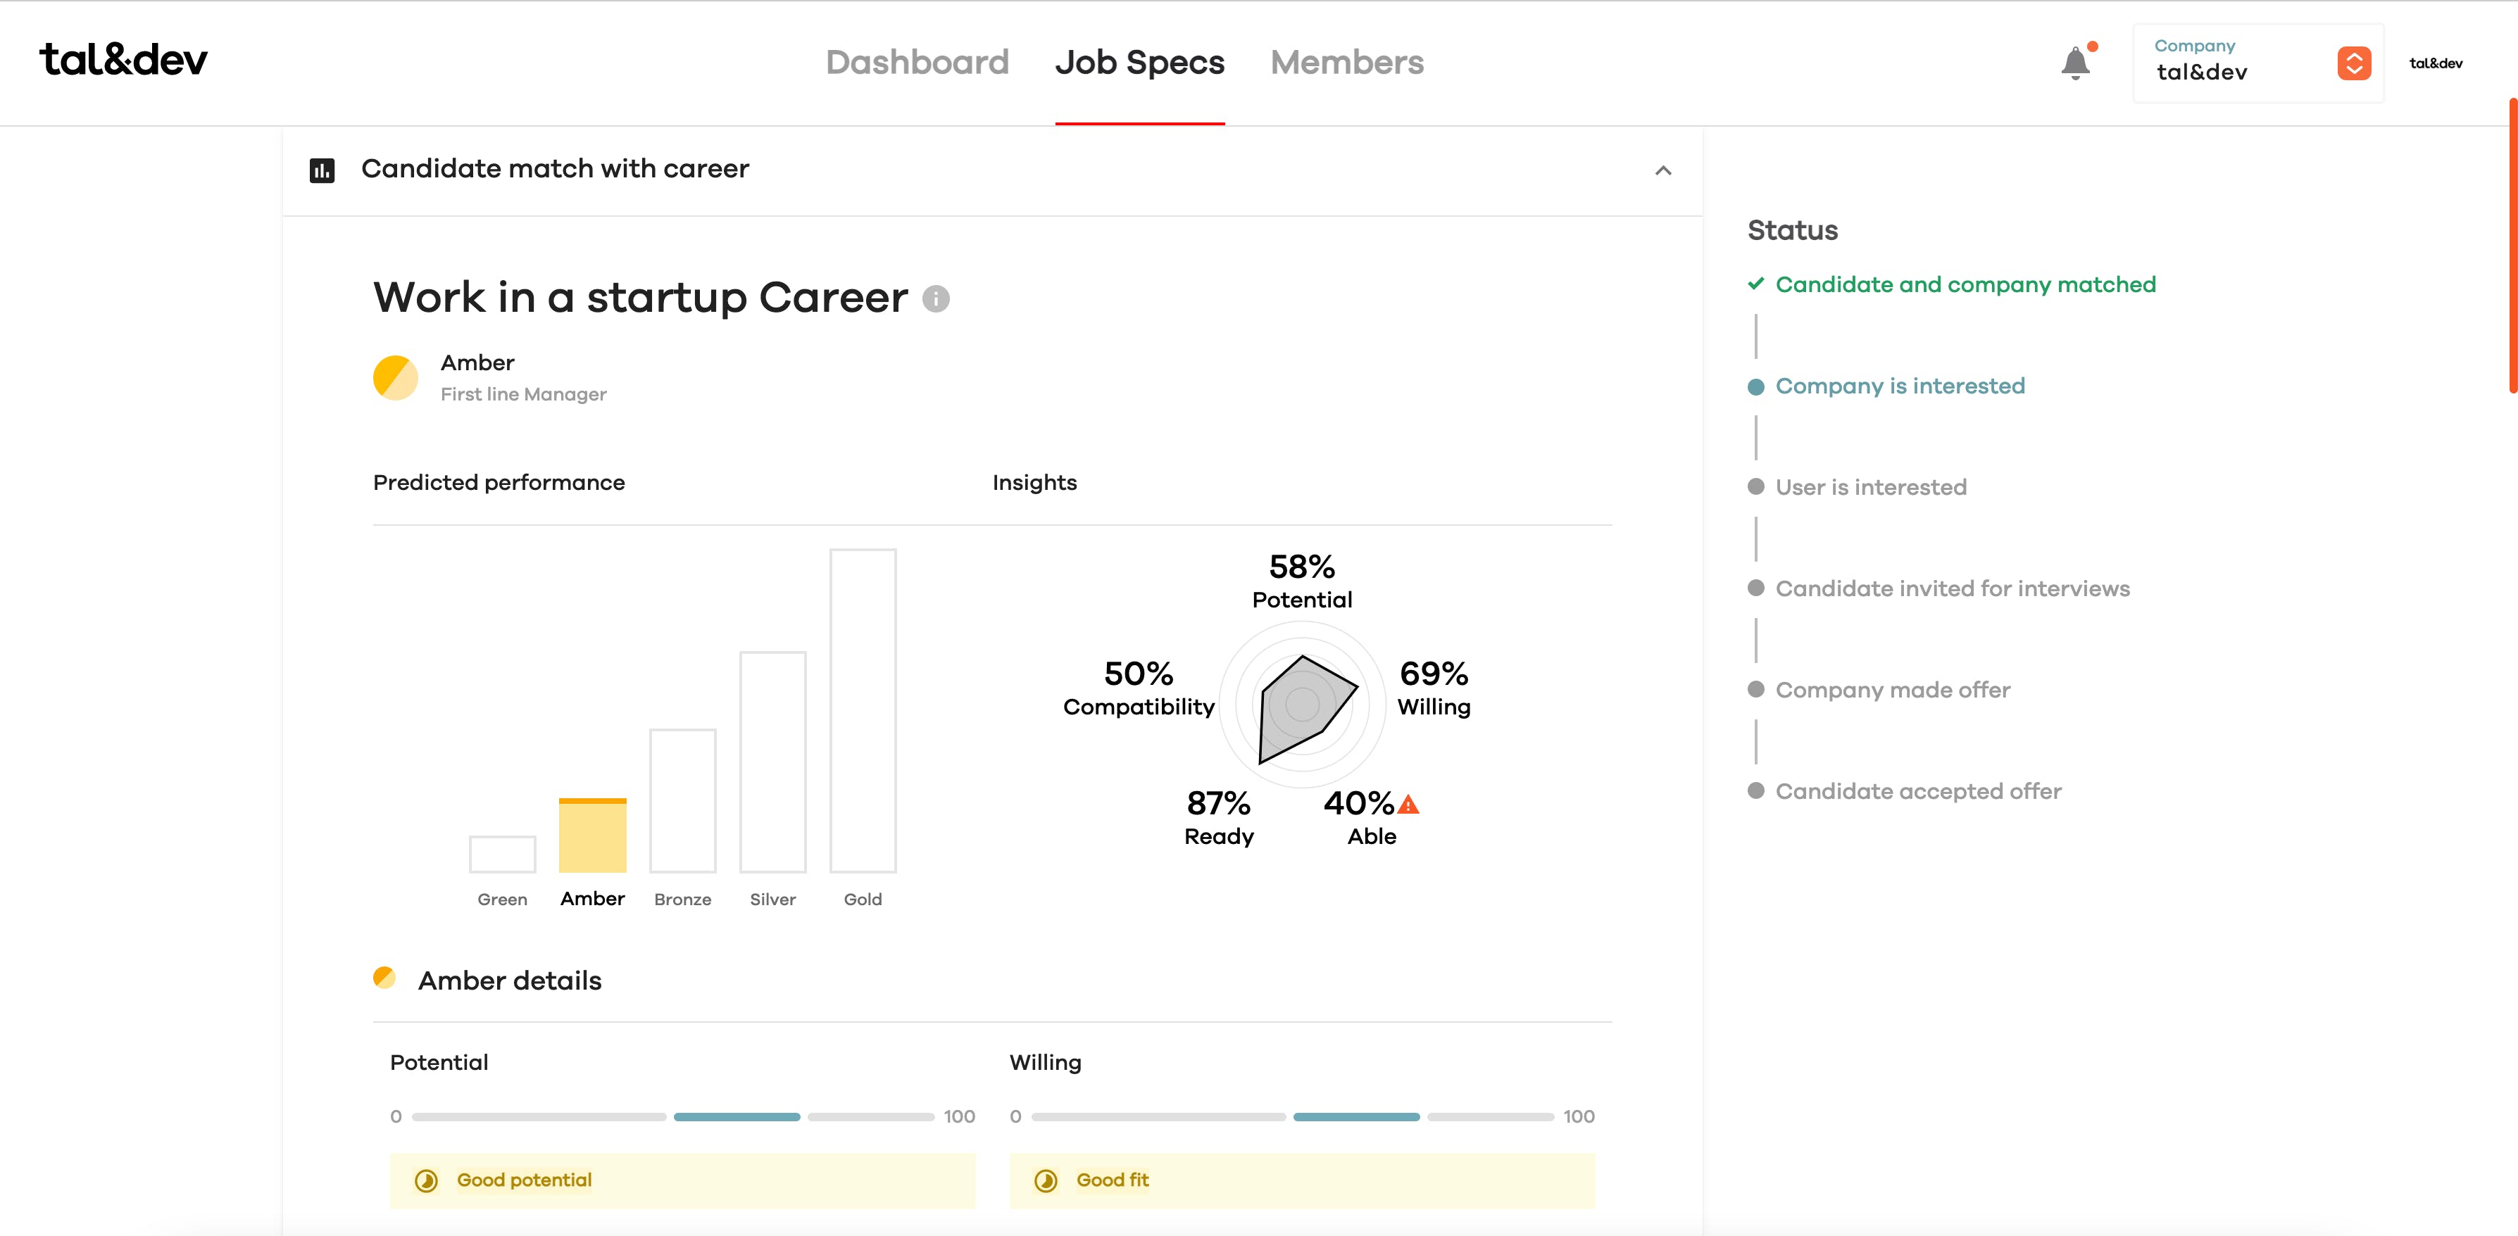This screenshot has height=1236, width=2518.
Task: Select the Company is interested status step
Action: point(1899,386)
